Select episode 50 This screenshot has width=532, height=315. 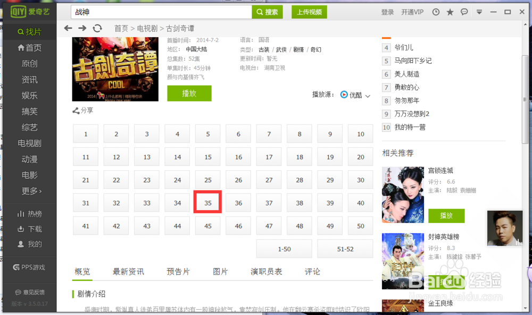click(x=360, y=226)
